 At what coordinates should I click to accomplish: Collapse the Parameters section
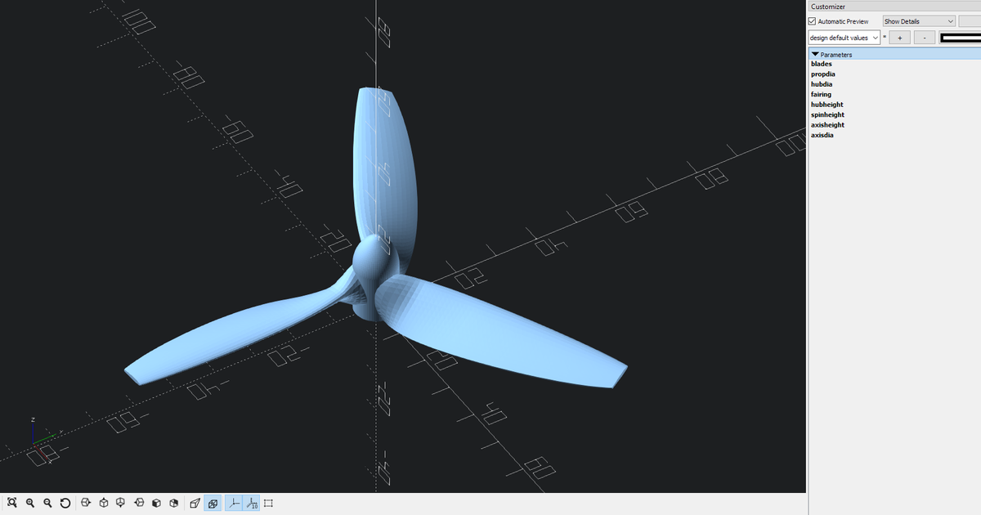[x=815, y=53]
